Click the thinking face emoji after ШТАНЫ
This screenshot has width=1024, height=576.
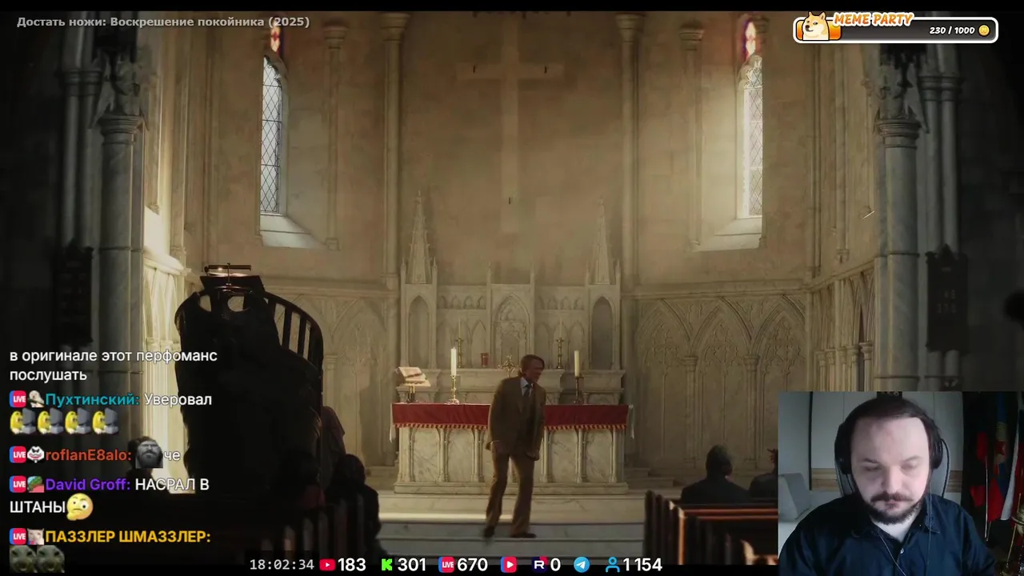click(x=80, y=506)
